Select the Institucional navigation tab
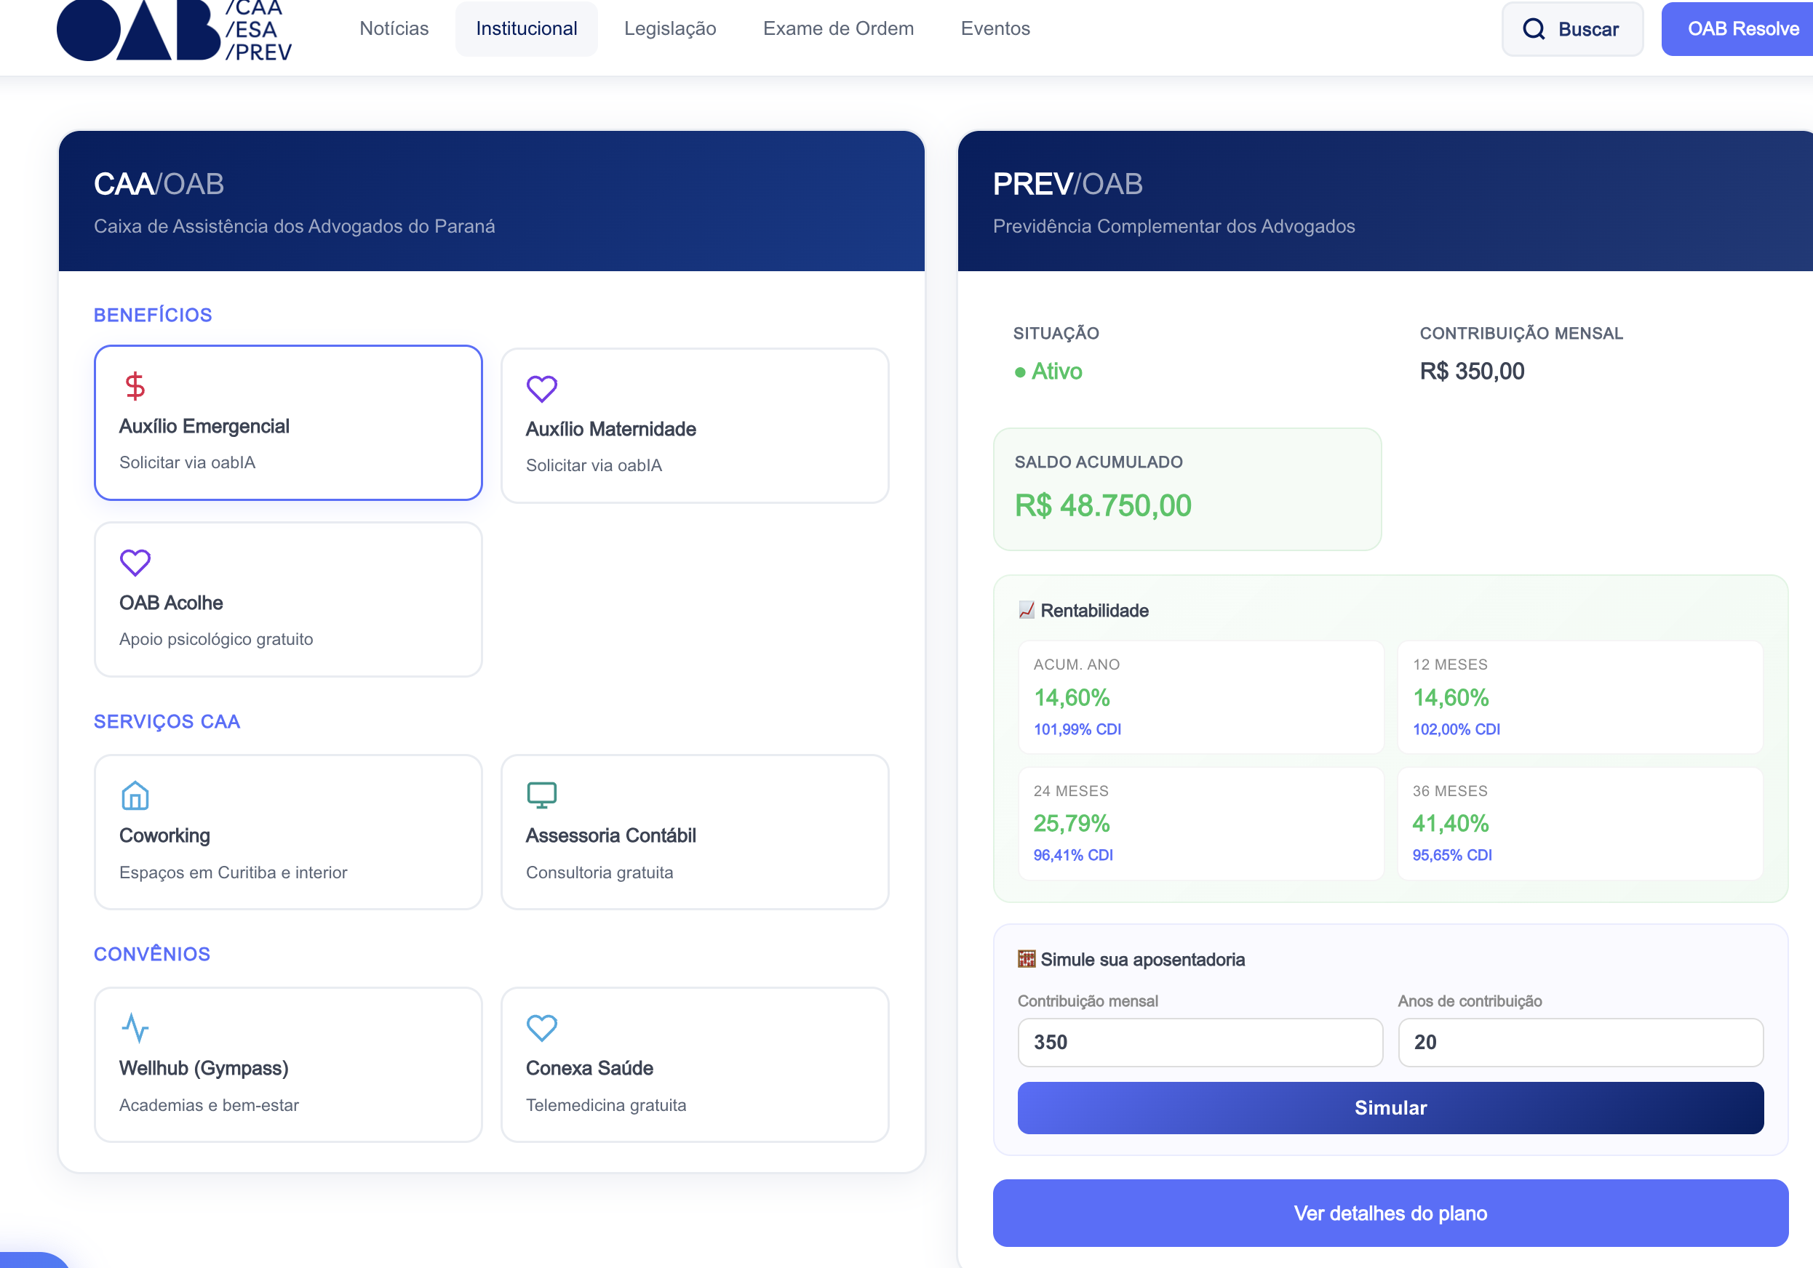1813x1268 pixels. 526,29
